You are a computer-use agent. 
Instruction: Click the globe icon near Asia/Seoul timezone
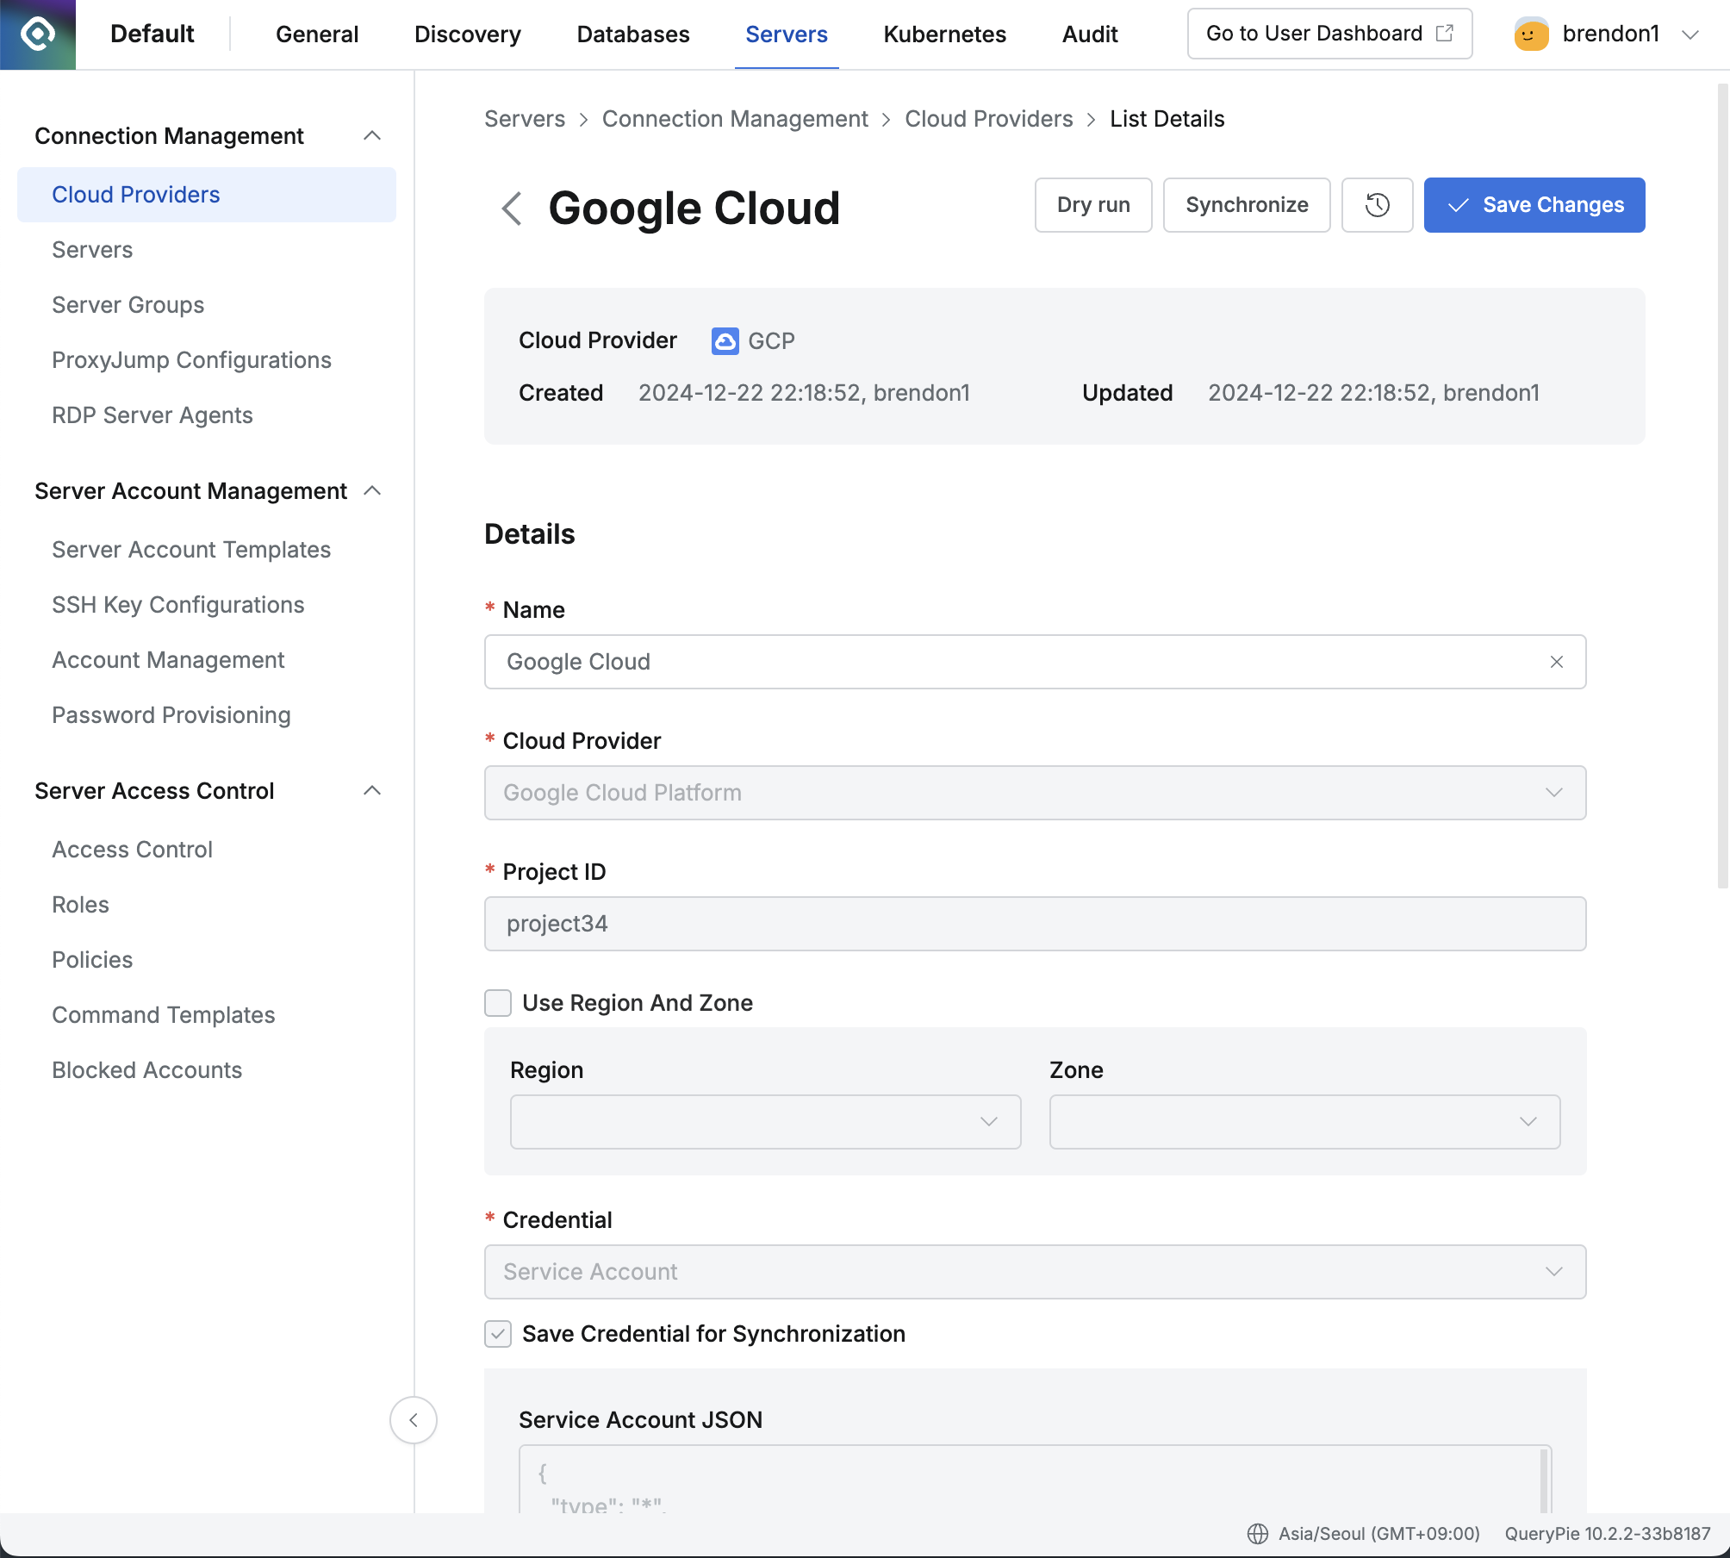[1256, 1533]
